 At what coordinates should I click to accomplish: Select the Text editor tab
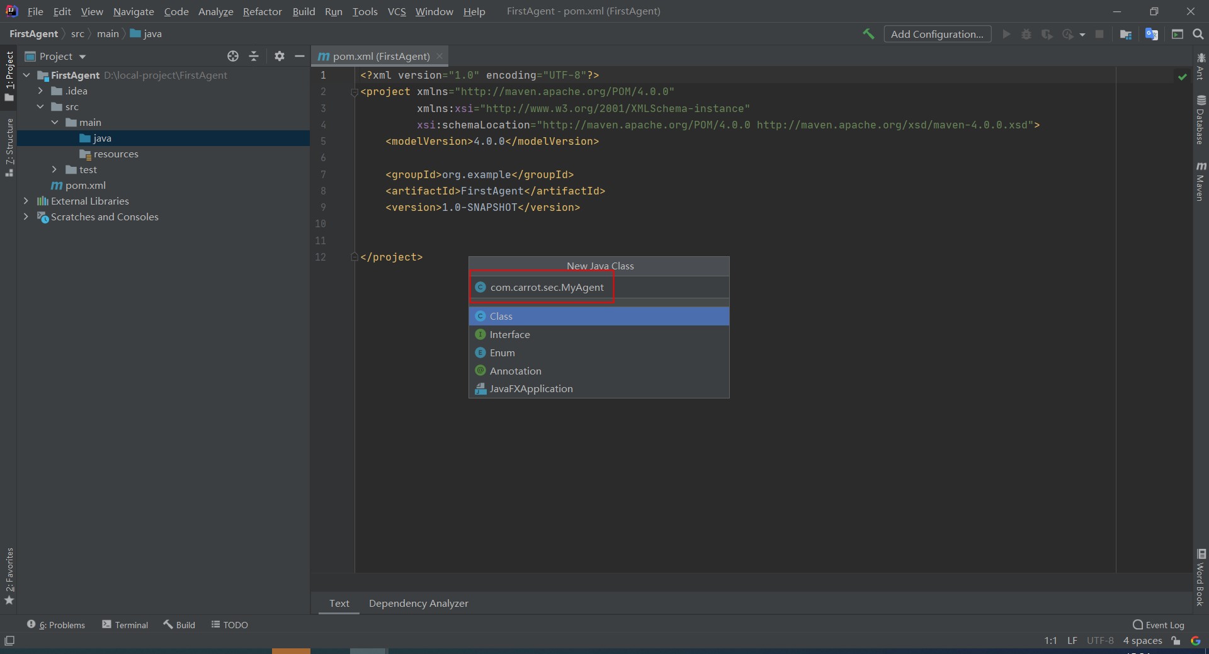[x=339, y=603]
